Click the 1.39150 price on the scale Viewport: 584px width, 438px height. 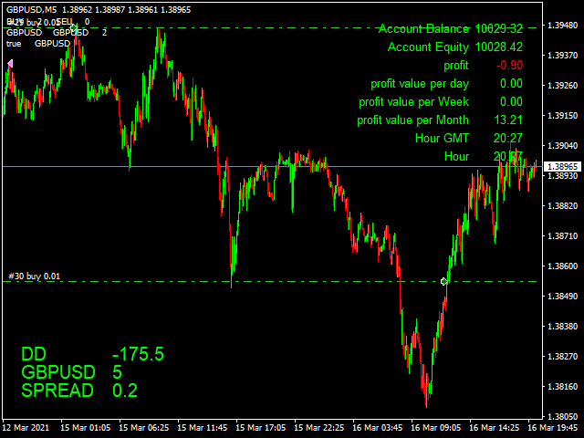[x=562, y=116]
